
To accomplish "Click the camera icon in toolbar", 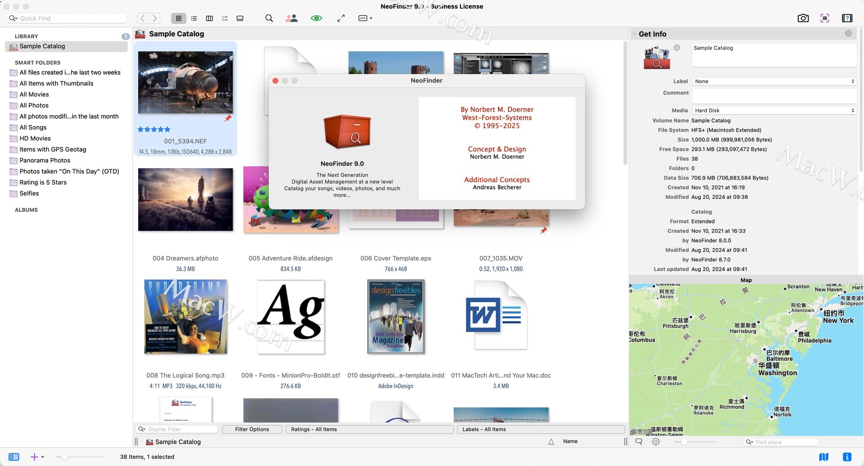I will pos(803,18).
